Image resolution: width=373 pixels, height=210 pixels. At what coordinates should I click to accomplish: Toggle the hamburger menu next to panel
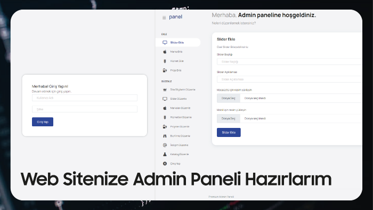tap(164, 18)
